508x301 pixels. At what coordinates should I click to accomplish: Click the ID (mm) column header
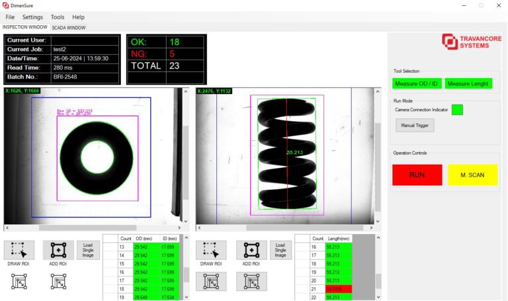(169, 238)
